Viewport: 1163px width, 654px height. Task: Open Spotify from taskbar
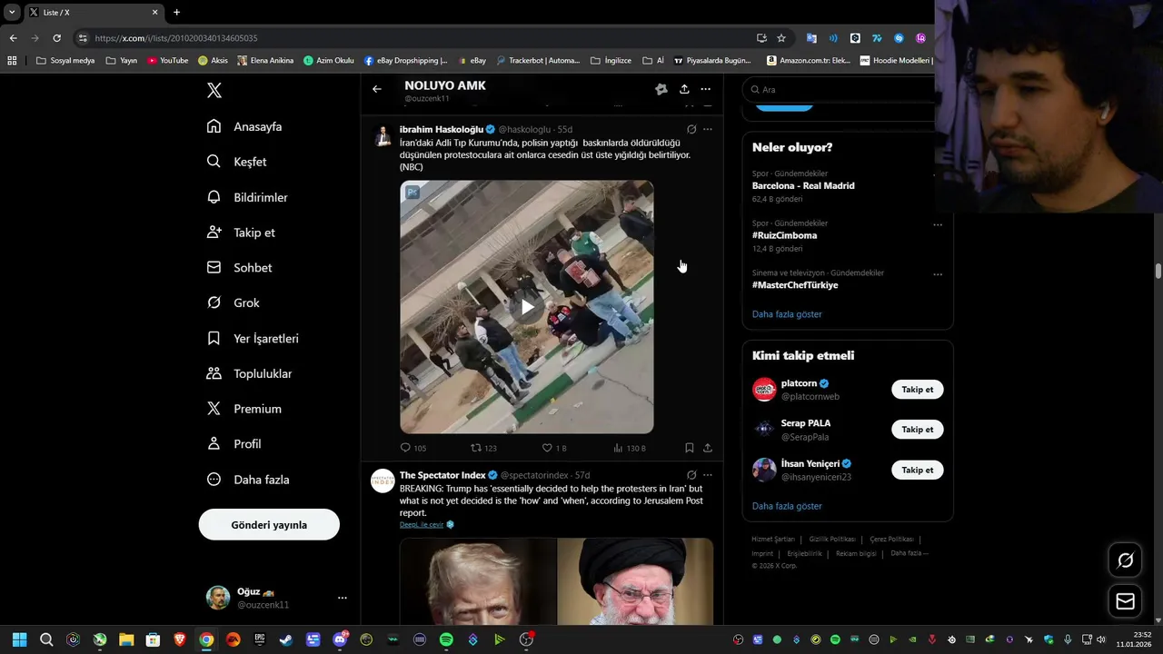click(446, 639)
